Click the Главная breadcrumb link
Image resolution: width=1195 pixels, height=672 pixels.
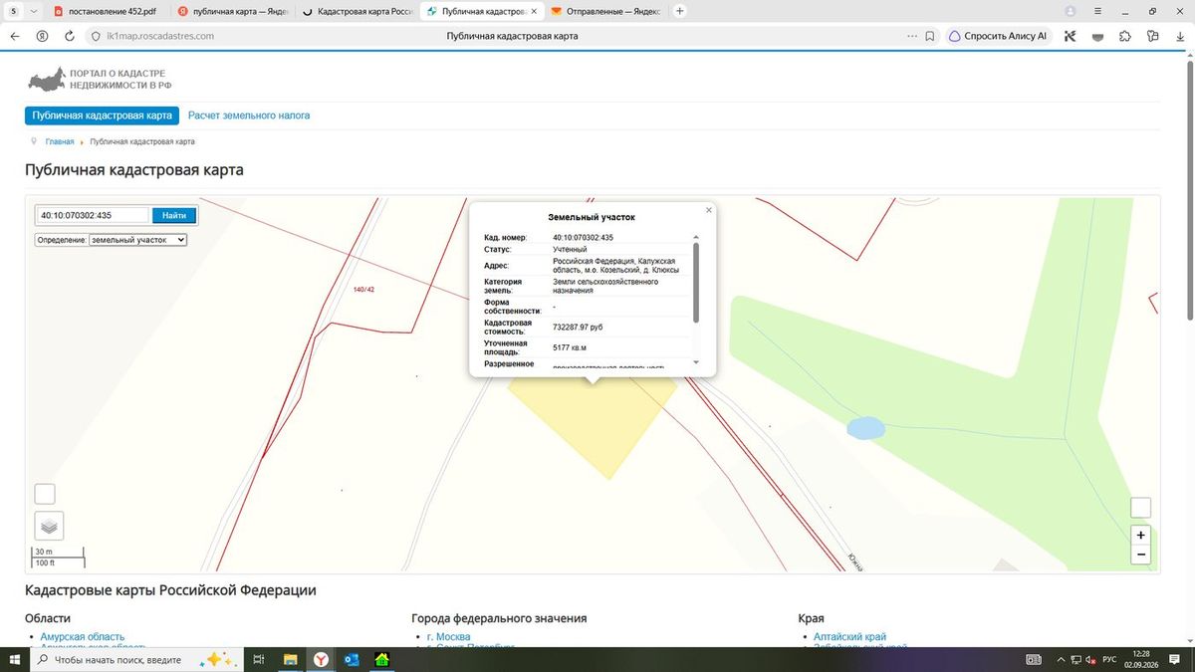(60, 141)
